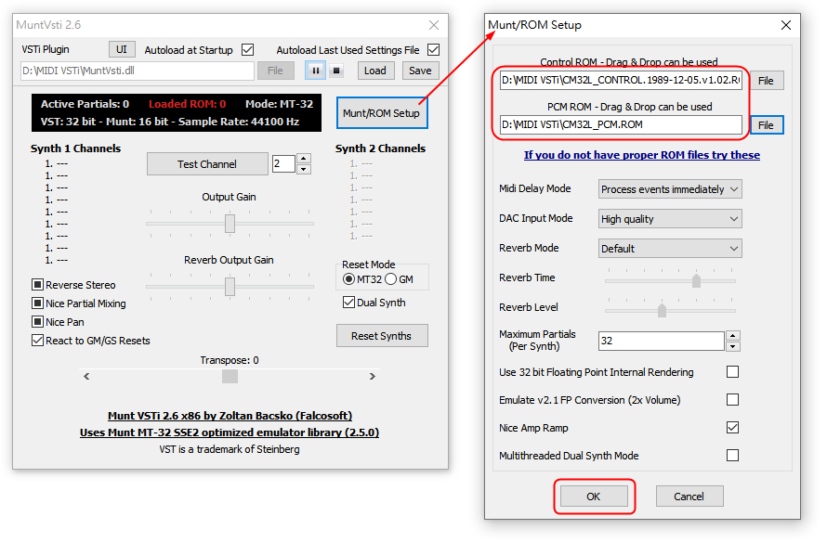The image size is (827, 542).
Task: Decrease test channel number with down arrow
Action: point(303,169)
